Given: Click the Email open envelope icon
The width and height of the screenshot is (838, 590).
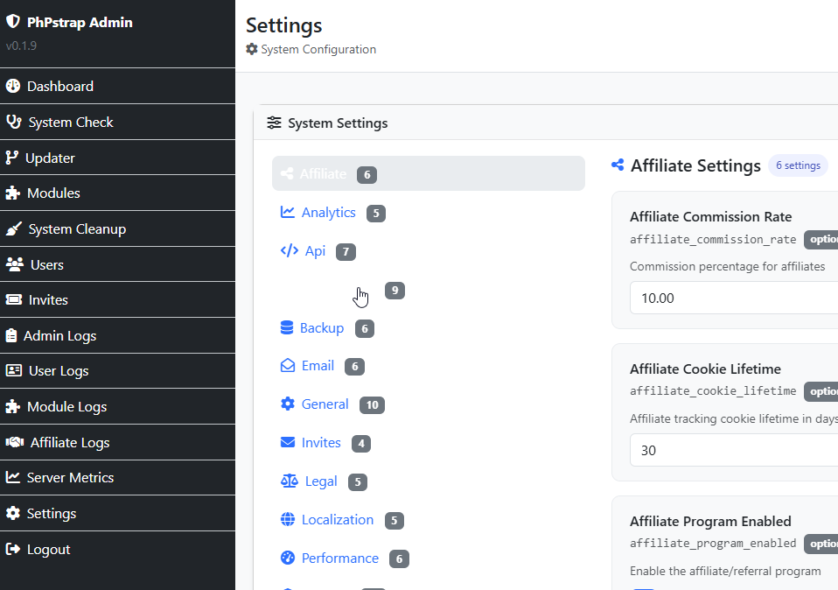Looking at the screenshot, I should 288,365.
